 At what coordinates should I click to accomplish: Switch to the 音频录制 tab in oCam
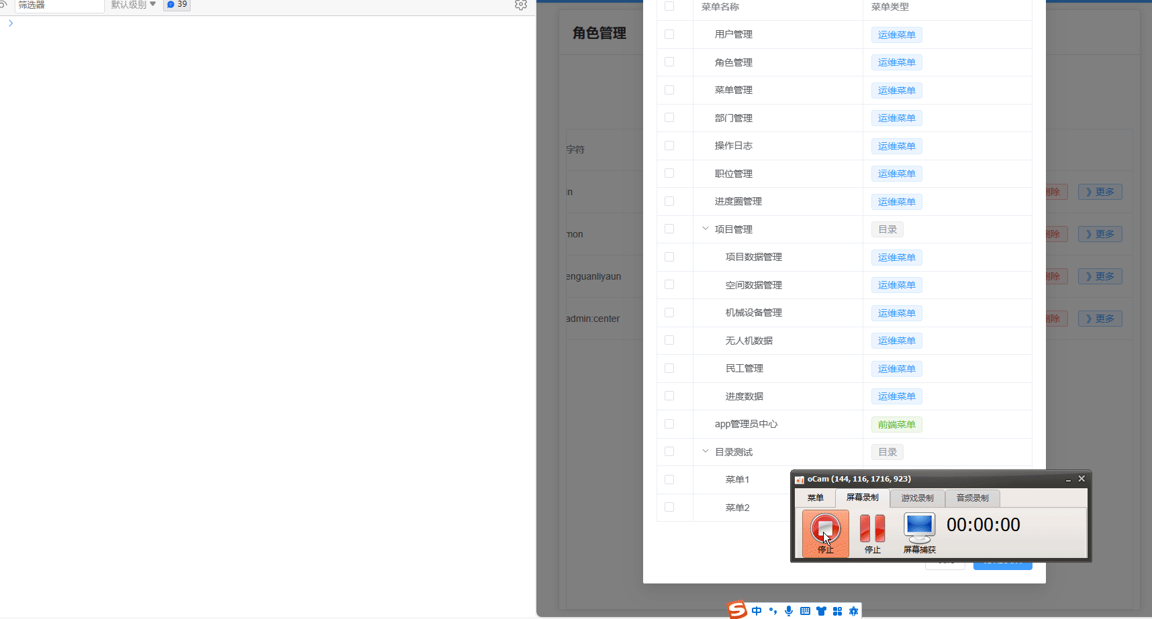[973, 498]
